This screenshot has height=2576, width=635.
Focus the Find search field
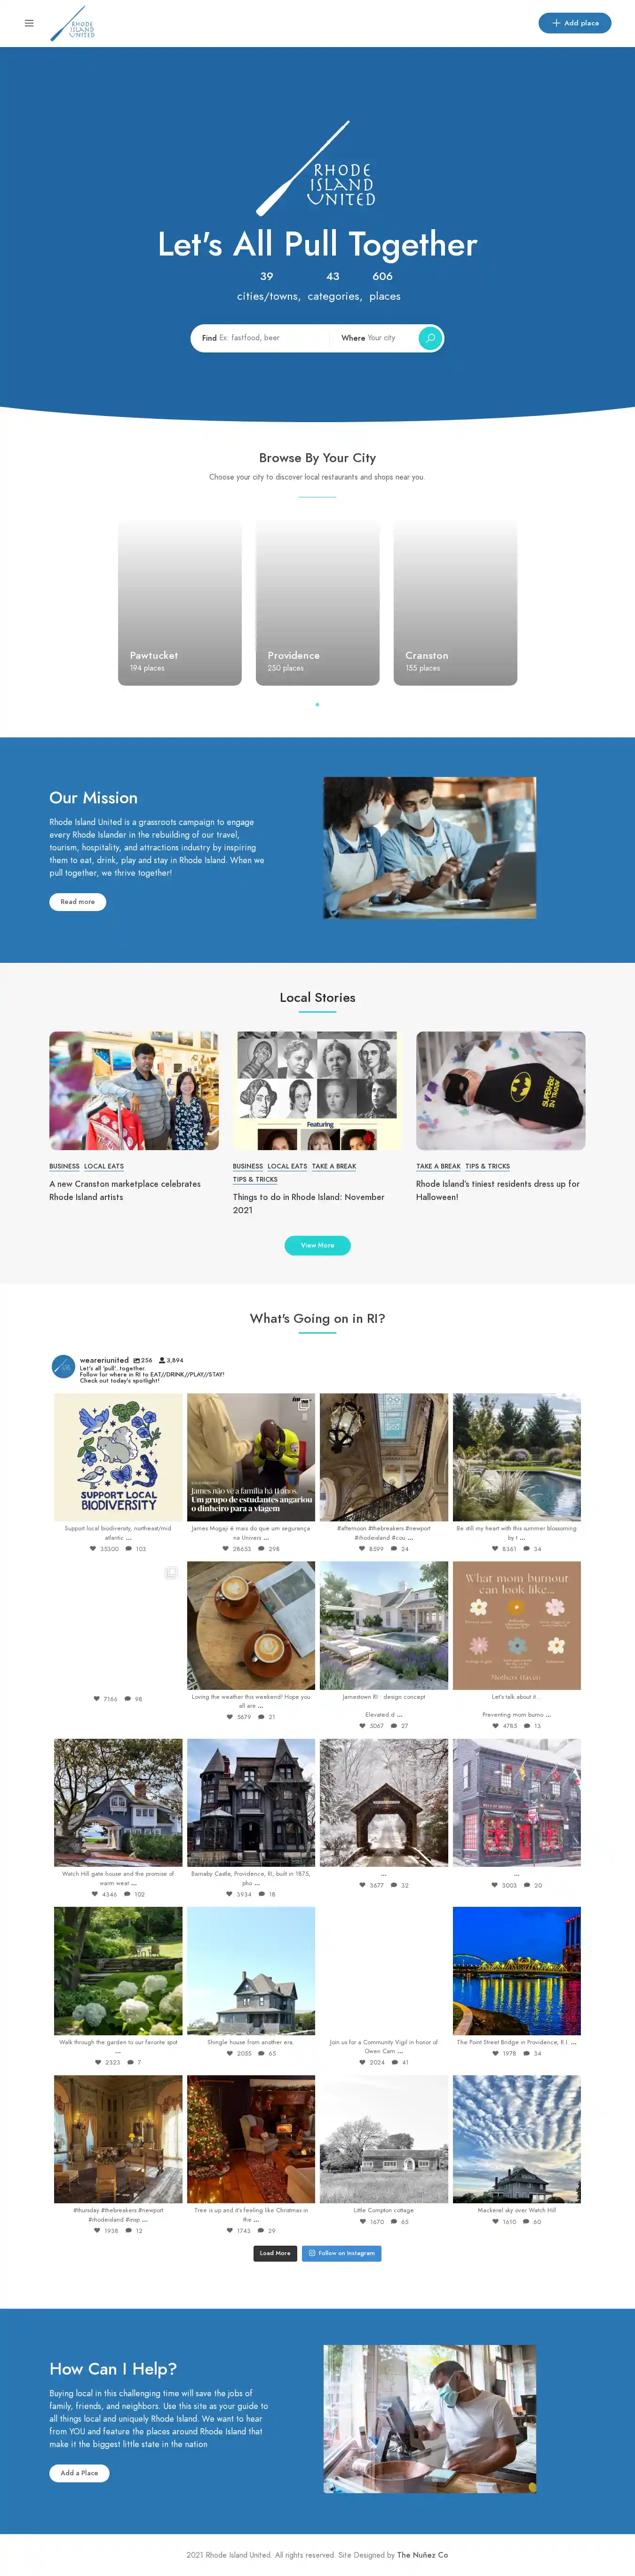tap(260, 338)
